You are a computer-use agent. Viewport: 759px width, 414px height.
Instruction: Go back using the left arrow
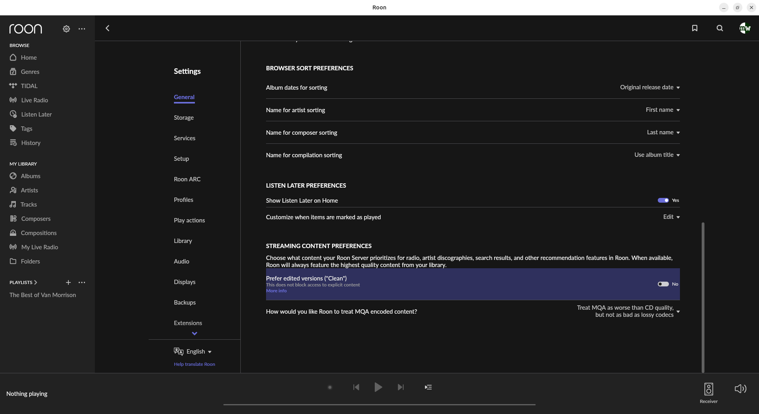[108, 28]
